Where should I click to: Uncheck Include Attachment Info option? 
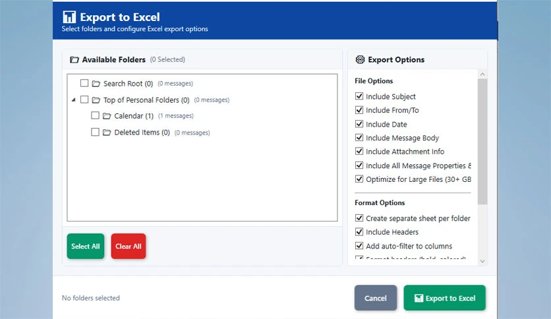(359, 151)
